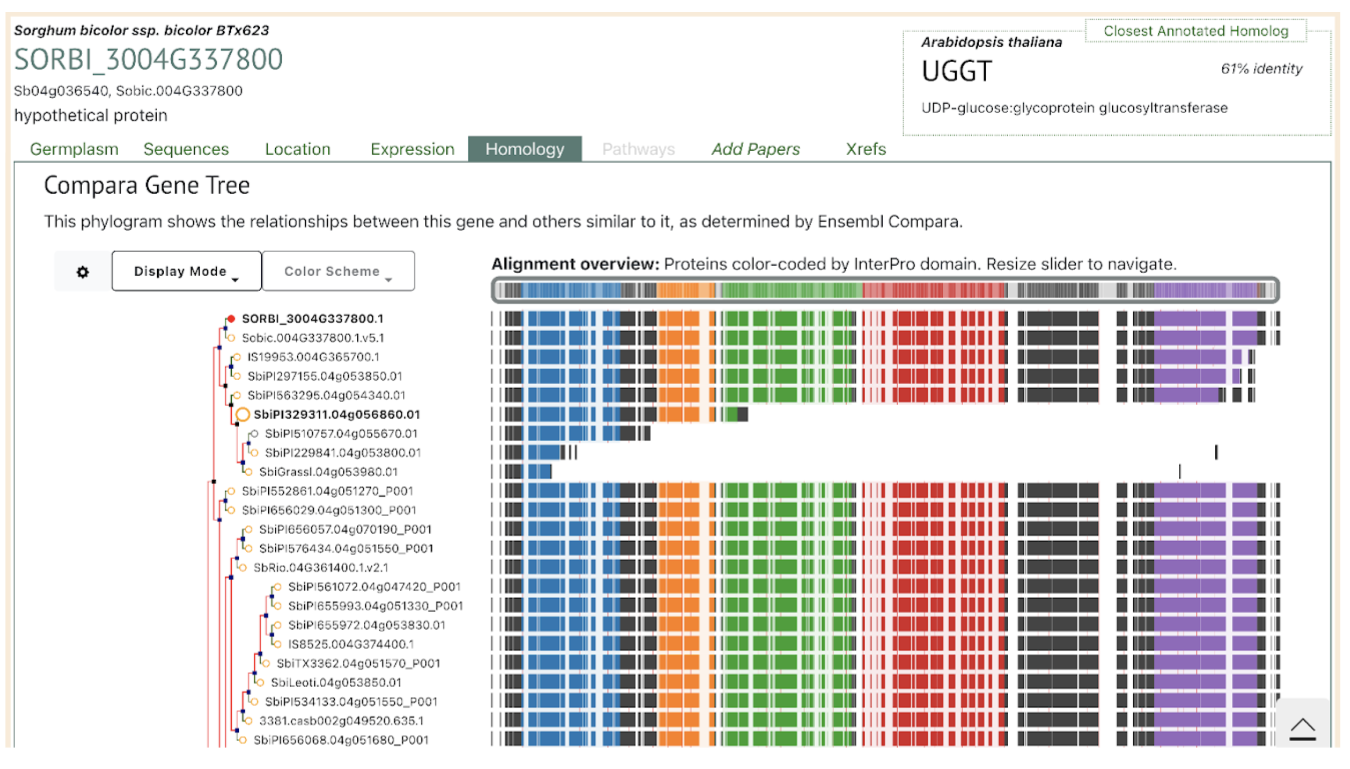
Task: Click the purple domain block in the first alignment row
Action: click(1189, 319)
